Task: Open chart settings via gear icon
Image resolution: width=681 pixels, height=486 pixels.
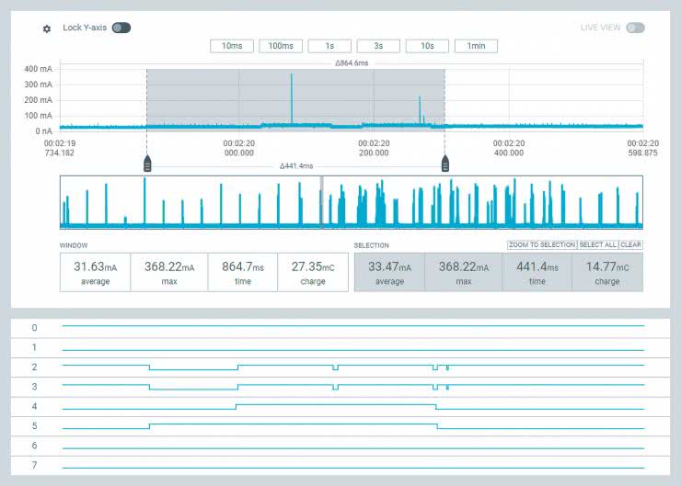Action: click(x=47, y=28)
